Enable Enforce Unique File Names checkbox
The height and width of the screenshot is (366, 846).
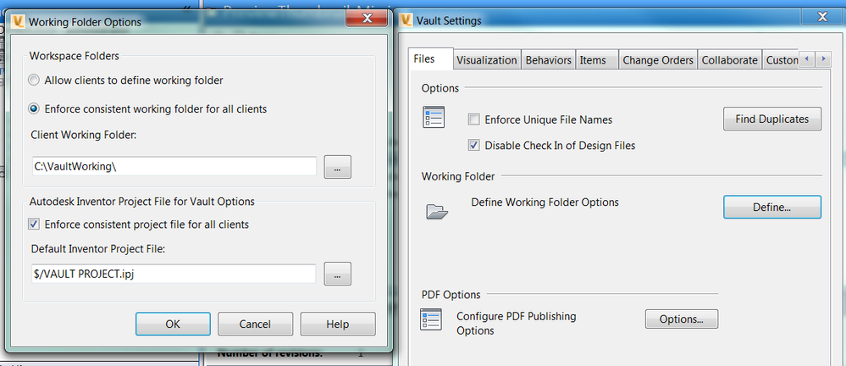tap(474, 119)
